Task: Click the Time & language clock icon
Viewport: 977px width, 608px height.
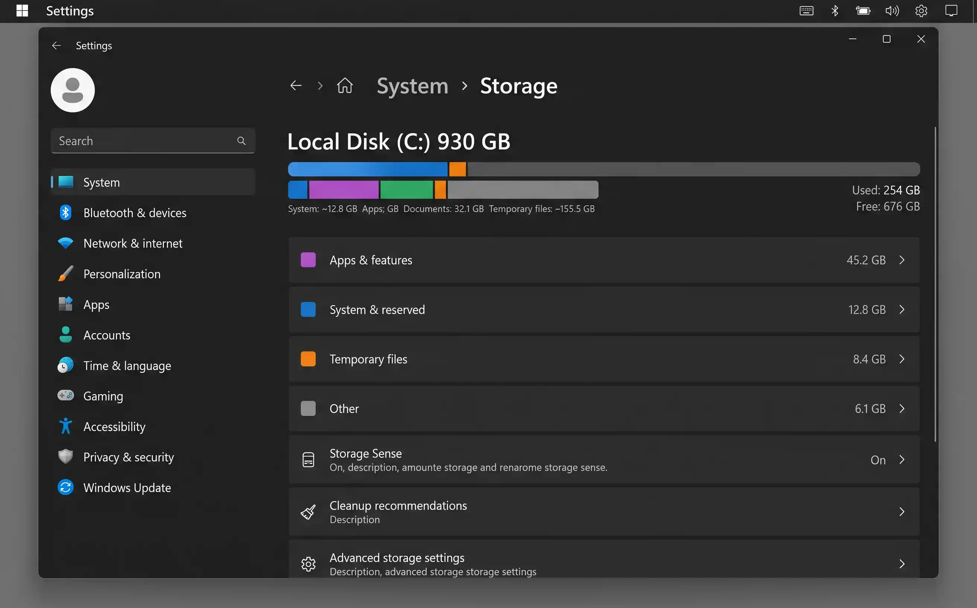Action: click(66, 365)
